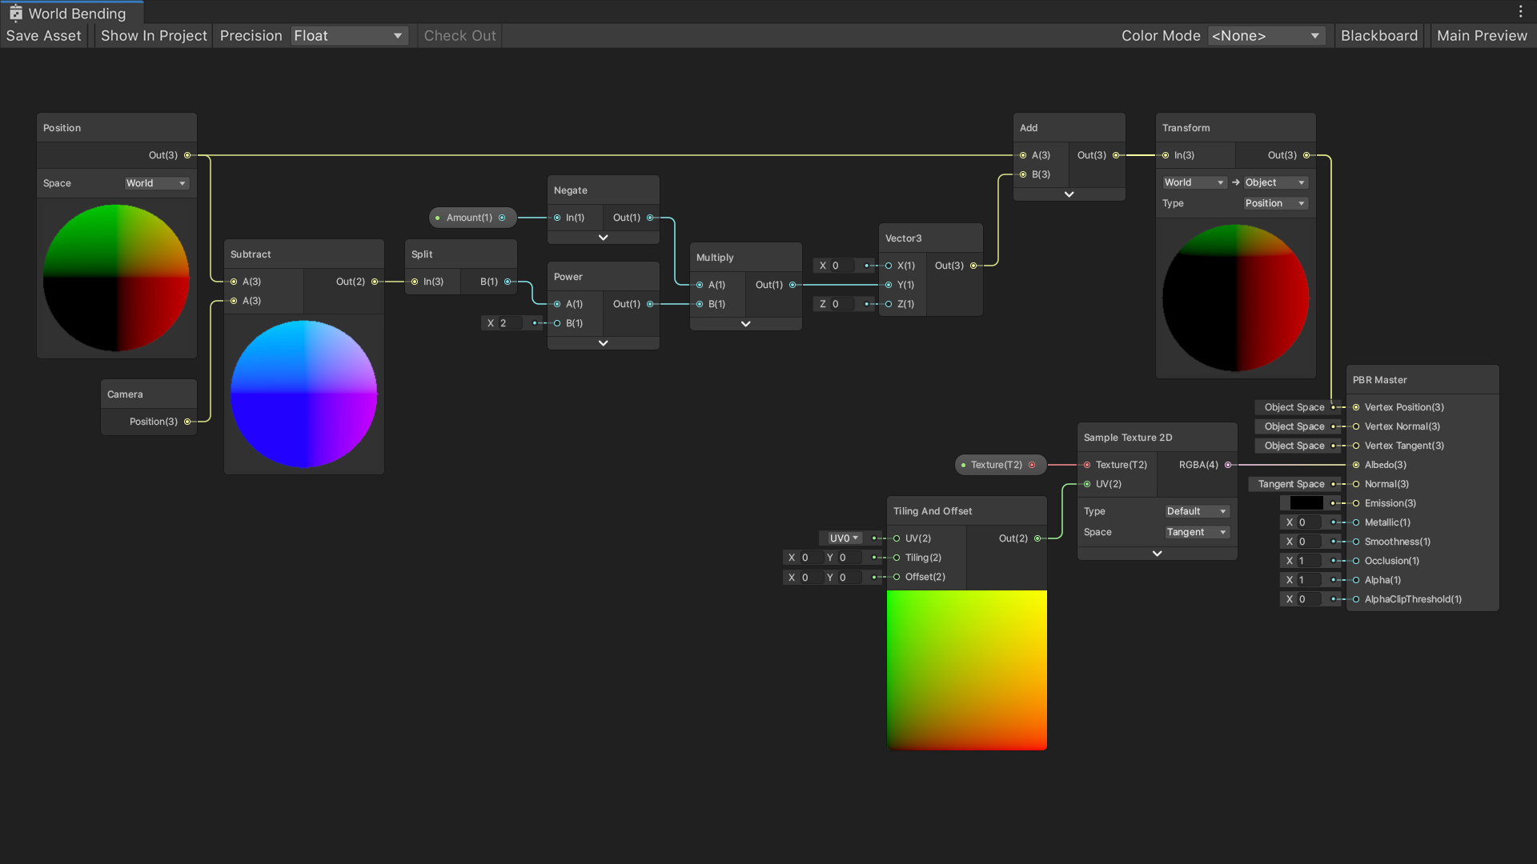
Task: Open the three-dot options menu
Action: coord(1520,12)
